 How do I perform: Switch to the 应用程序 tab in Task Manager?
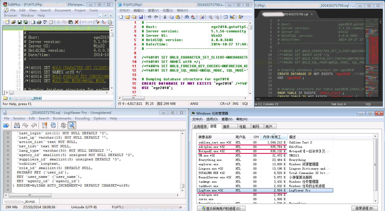200,127
